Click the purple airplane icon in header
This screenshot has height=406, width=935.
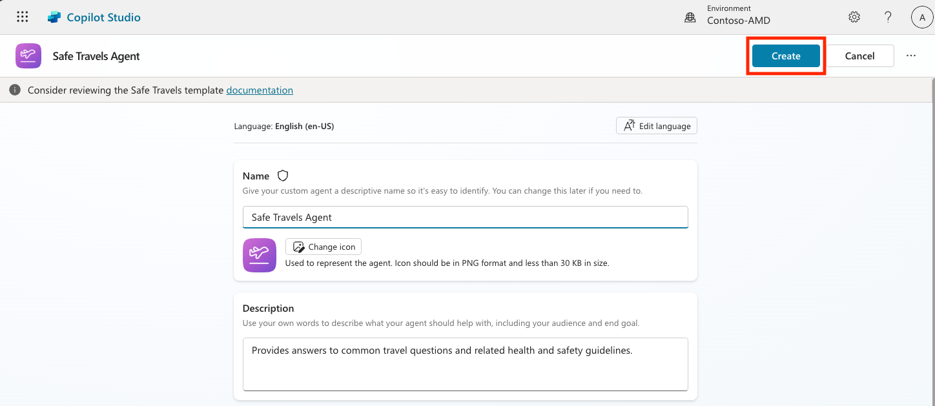pyautogui.click(x=28, y=56)
